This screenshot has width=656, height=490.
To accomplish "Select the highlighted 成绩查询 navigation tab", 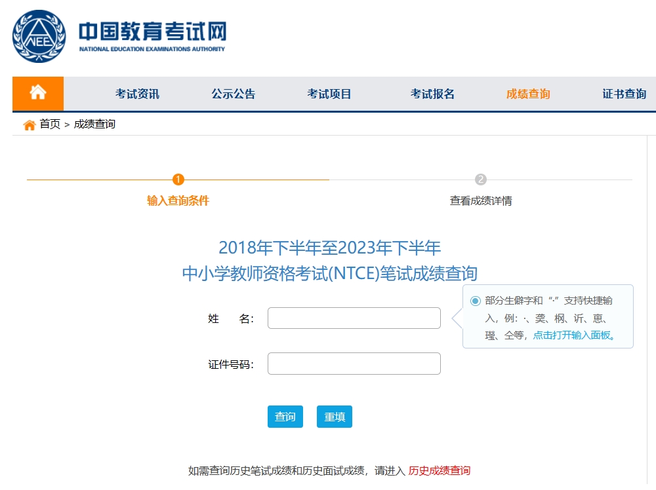I will 528,94.
